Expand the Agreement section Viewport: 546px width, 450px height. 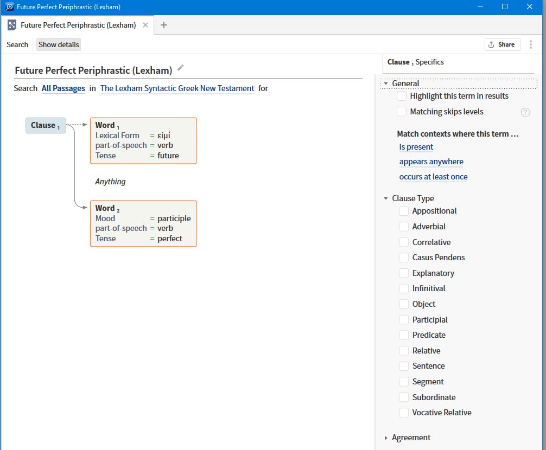point(385,438)
